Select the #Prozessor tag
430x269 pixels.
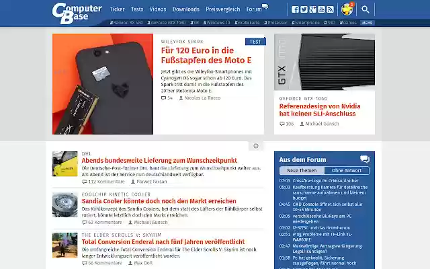point(275,22)
